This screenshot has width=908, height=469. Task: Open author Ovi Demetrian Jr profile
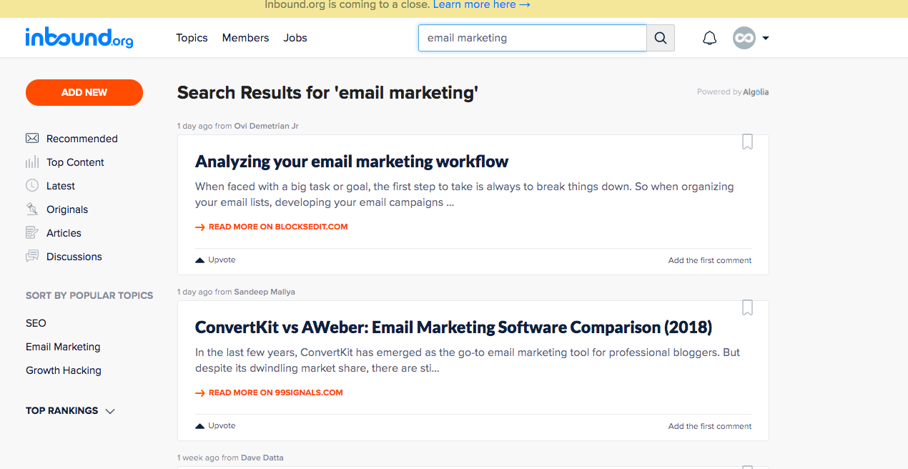(x=267, y=126)
